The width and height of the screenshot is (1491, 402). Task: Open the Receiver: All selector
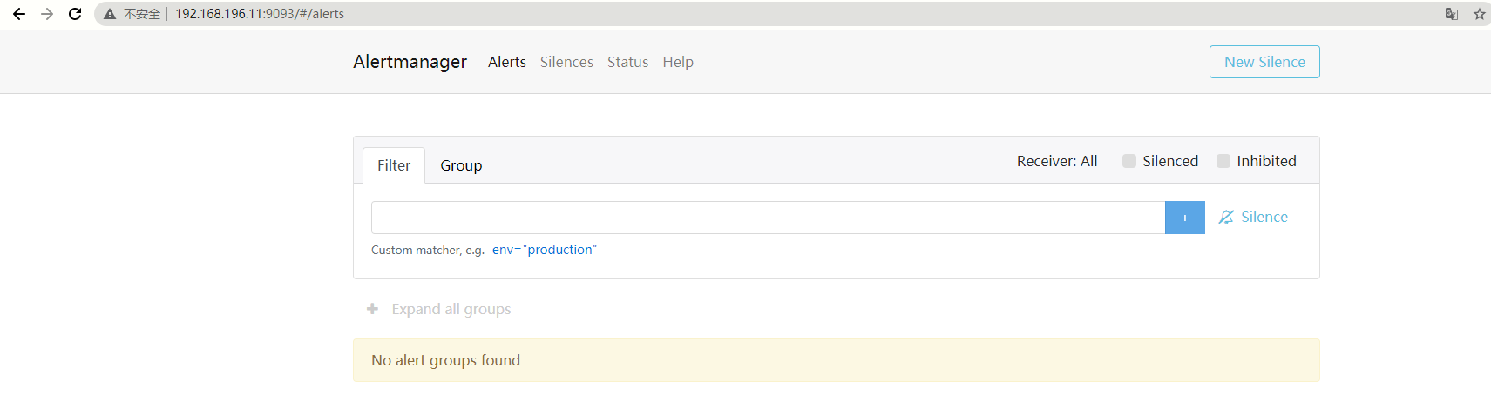point(1056,161)
